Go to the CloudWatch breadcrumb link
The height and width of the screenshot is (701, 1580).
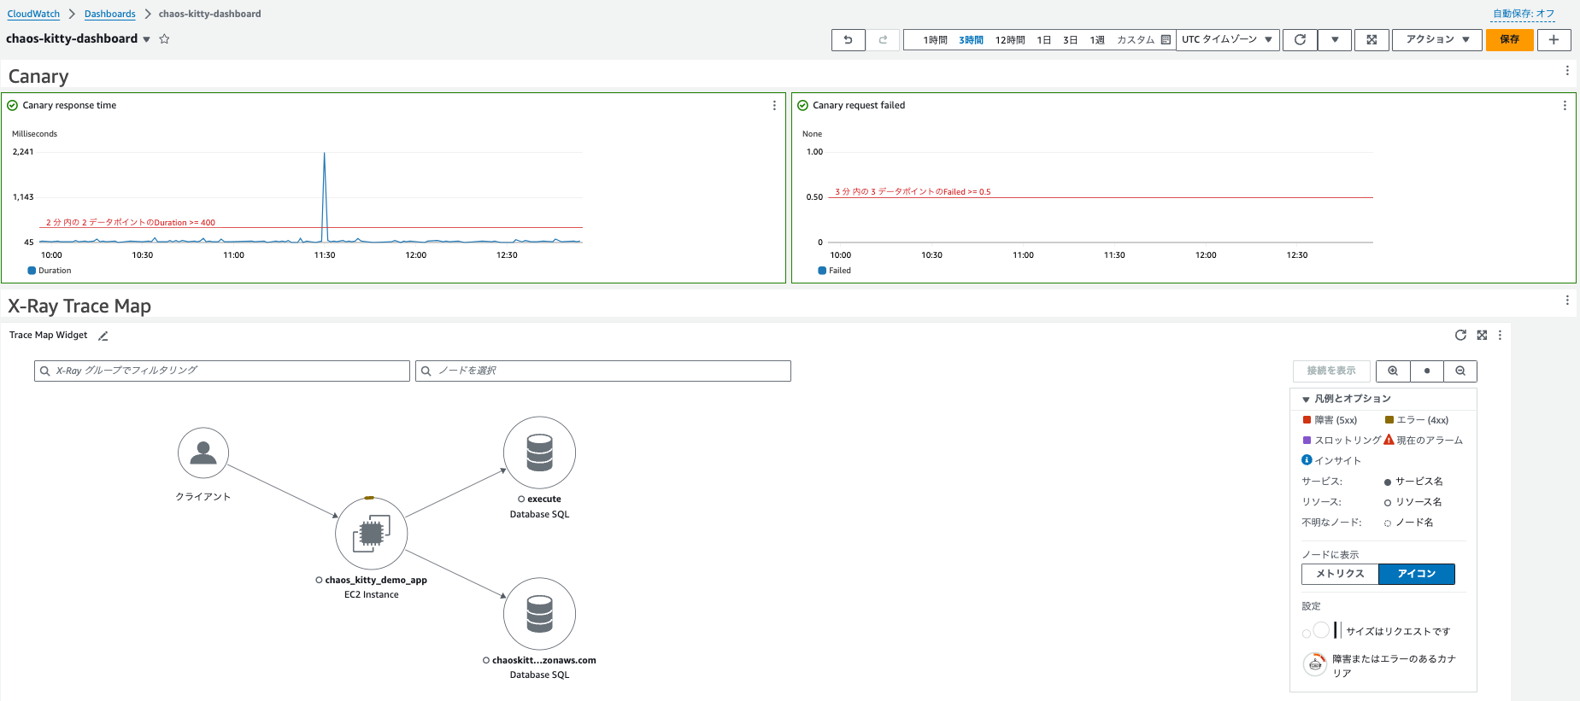click(x=33, y=14)
